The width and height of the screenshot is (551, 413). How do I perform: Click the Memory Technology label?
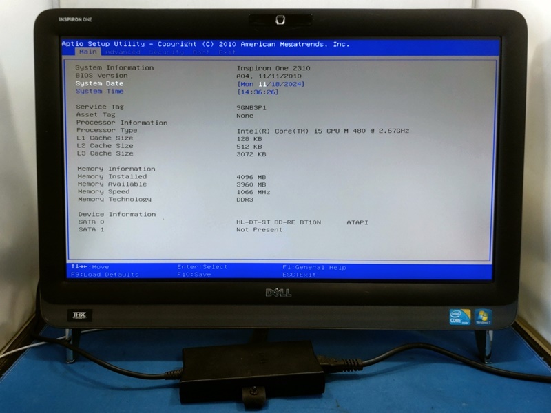(114, 199)
